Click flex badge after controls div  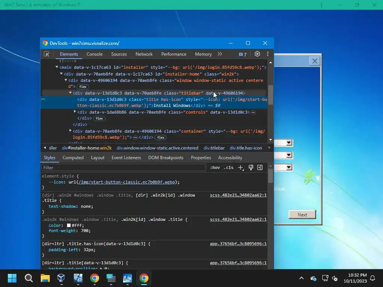[x=99, y=118]
